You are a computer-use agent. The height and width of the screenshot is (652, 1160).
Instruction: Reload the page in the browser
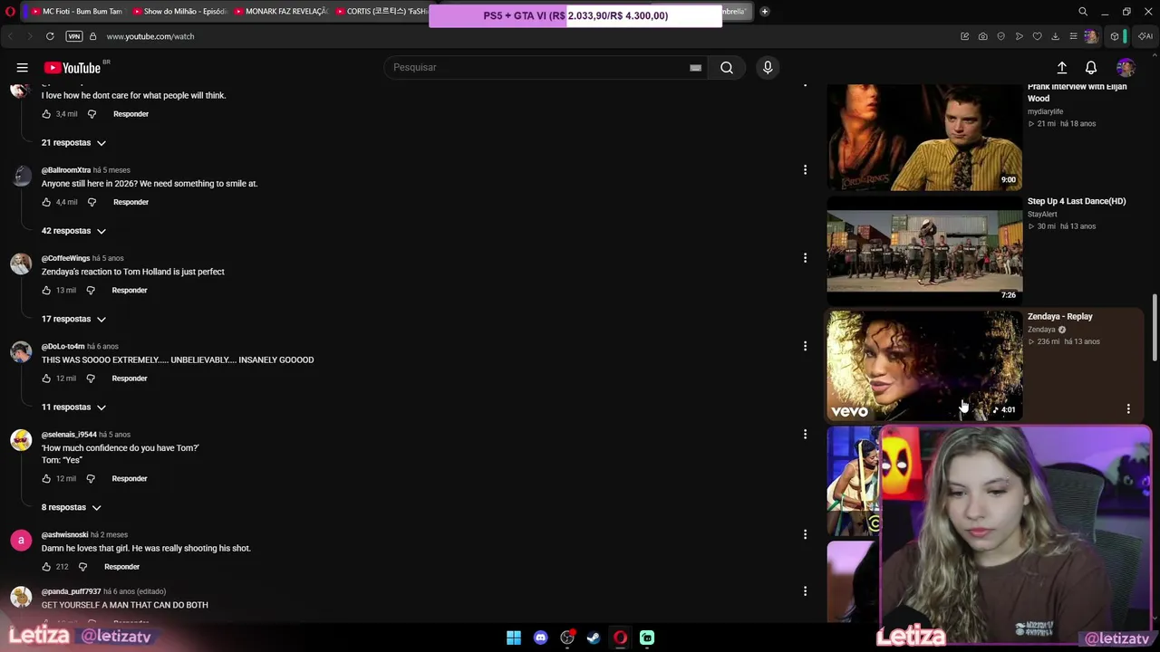[x=50, y=36]
